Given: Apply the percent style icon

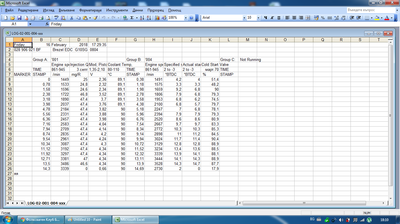Looking at the screenshot, I should click(x=323, y=18).
